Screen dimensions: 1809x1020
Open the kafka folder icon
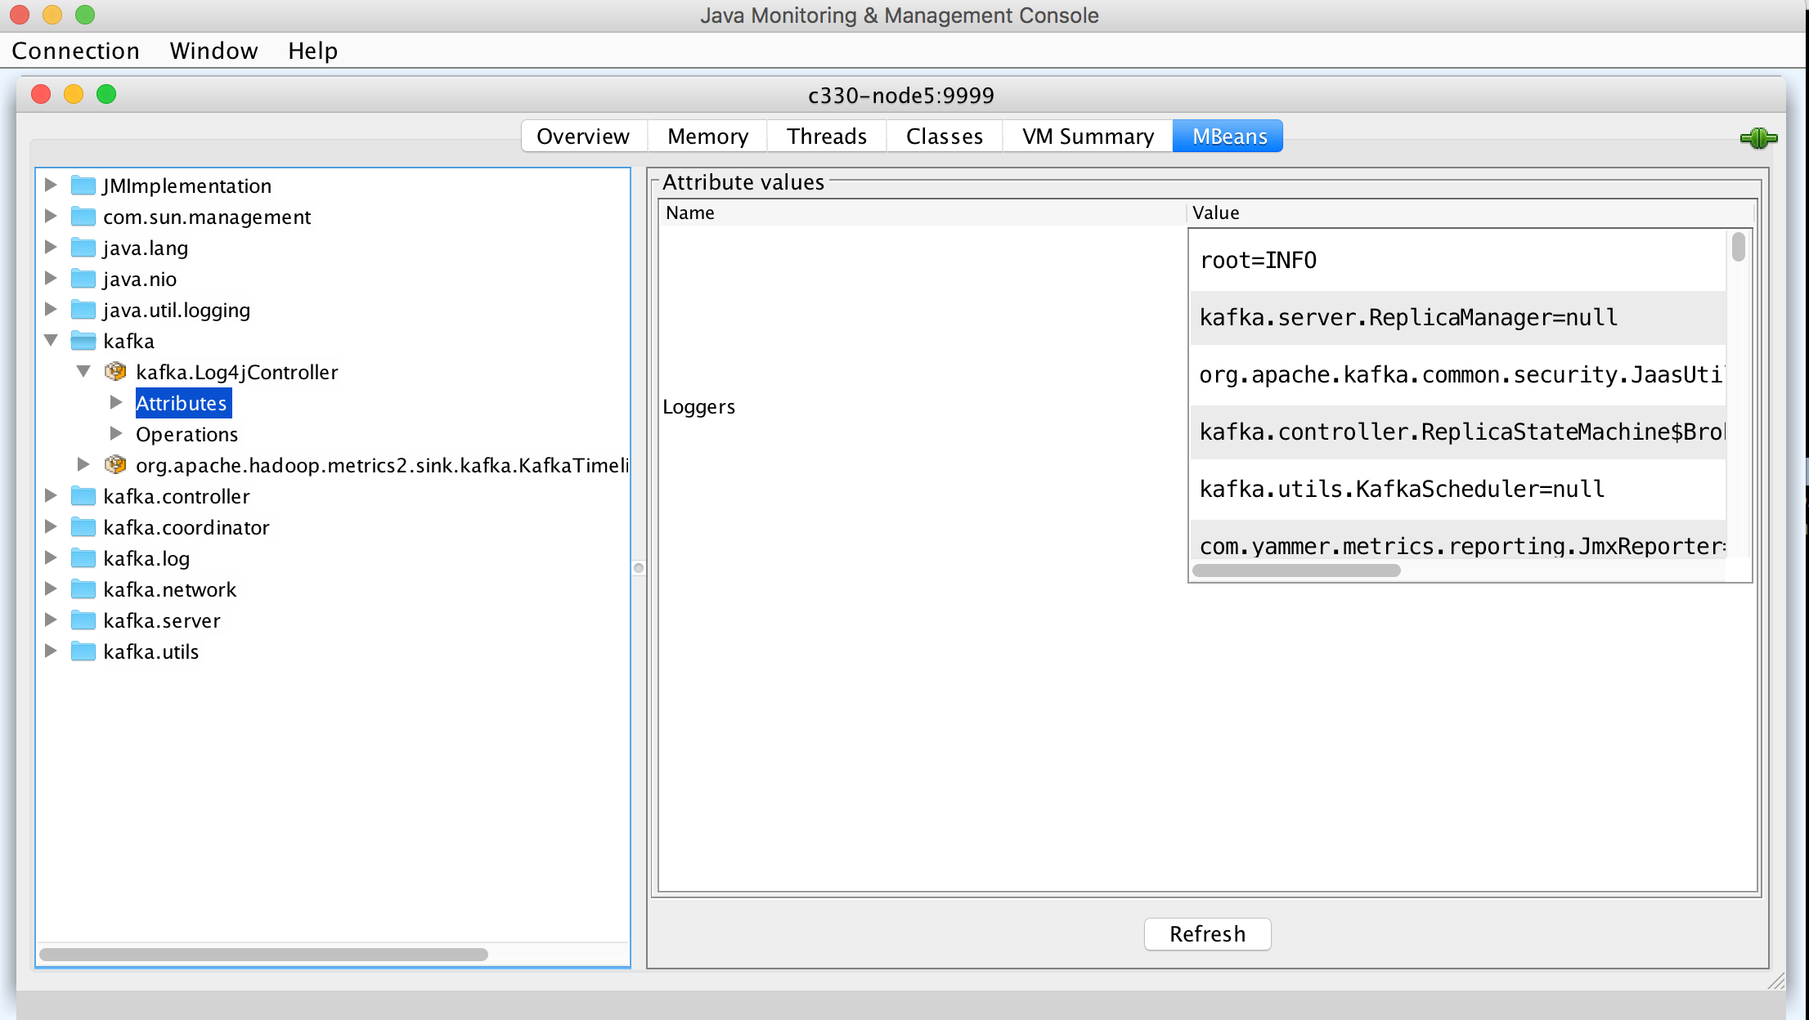[83, 341]
